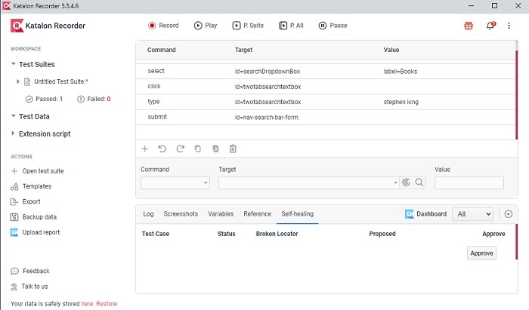Copy the selected command

(198, 149)
